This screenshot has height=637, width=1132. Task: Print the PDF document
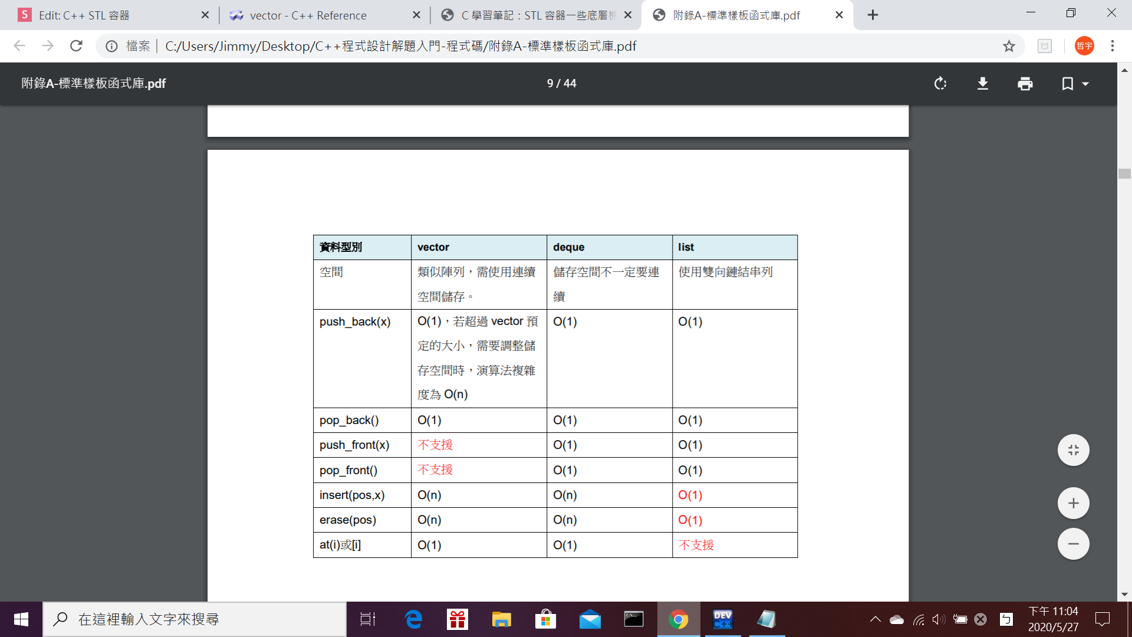pyautogui.click(x=1025, y=84)
